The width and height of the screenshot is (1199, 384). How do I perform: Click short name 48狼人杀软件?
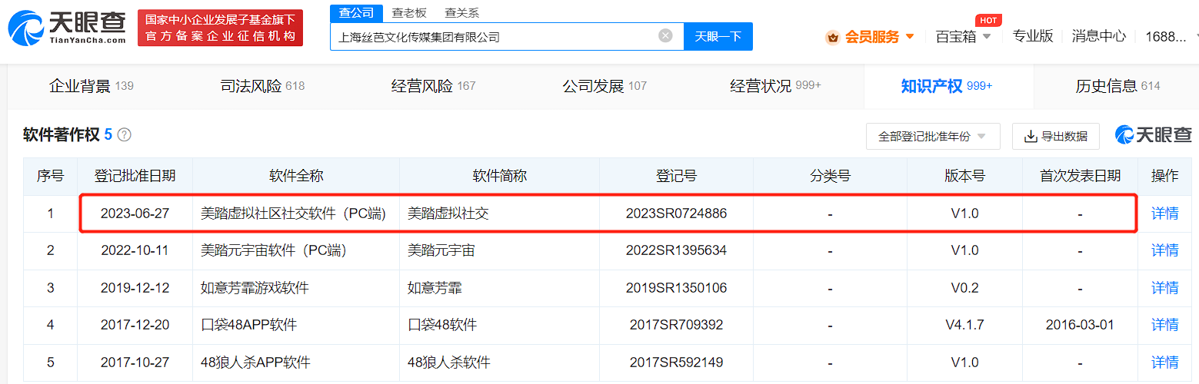449,362
